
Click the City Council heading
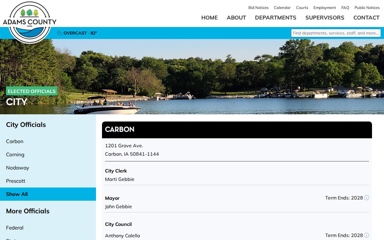(x=118, y=224)
